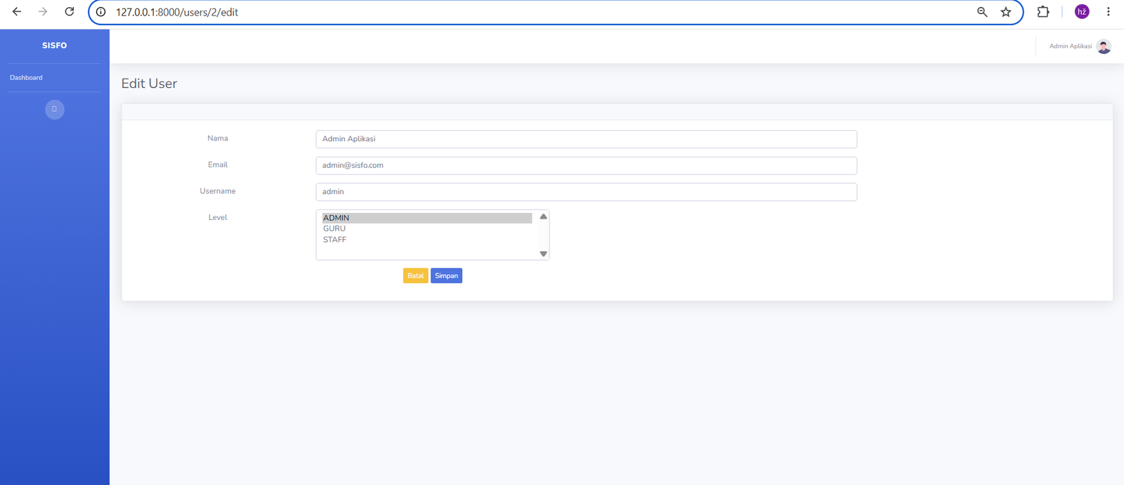The image size is (1124, 485).
Task: Bookmark this page with the star
Action: pyautogui.click(x=1006, y=12)
